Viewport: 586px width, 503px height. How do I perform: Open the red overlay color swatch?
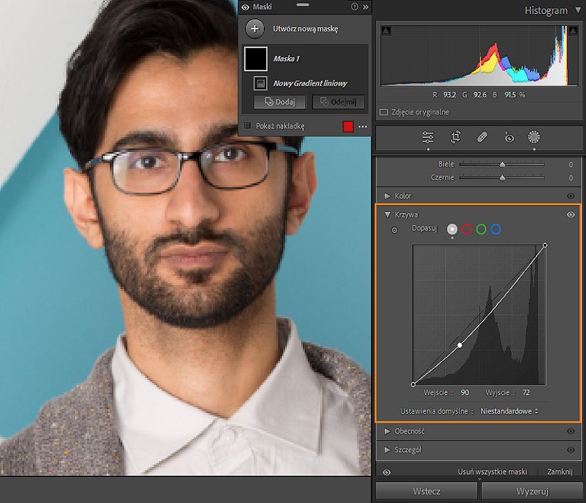pos(348,126)
